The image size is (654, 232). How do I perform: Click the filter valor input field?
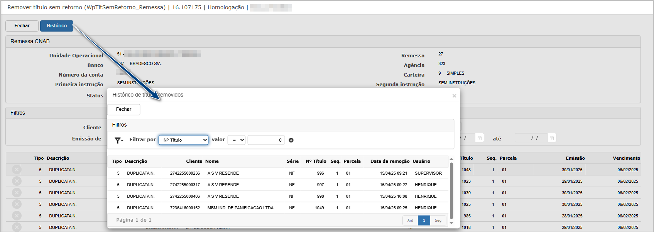coord(266,140)
